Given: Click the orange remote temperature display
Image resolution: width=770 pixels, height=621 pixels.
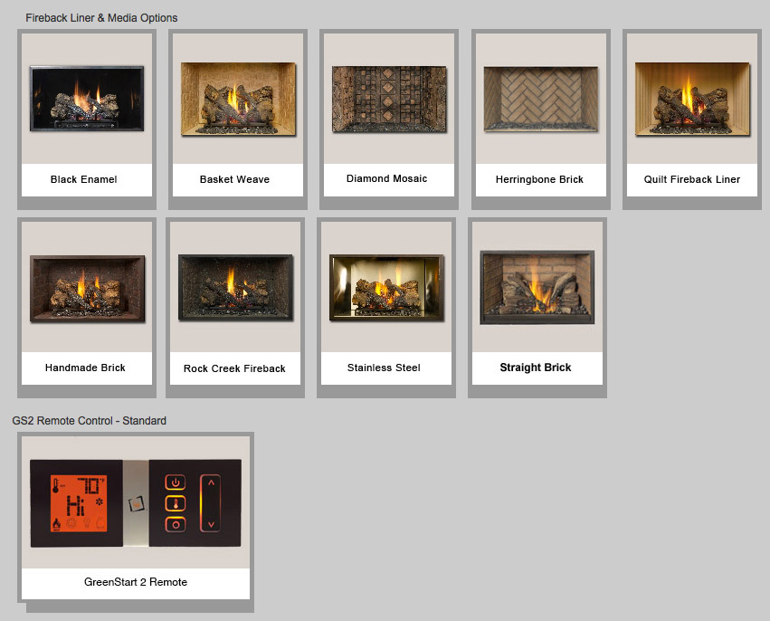Looking at the screenshot, I should tap(79, 503).
